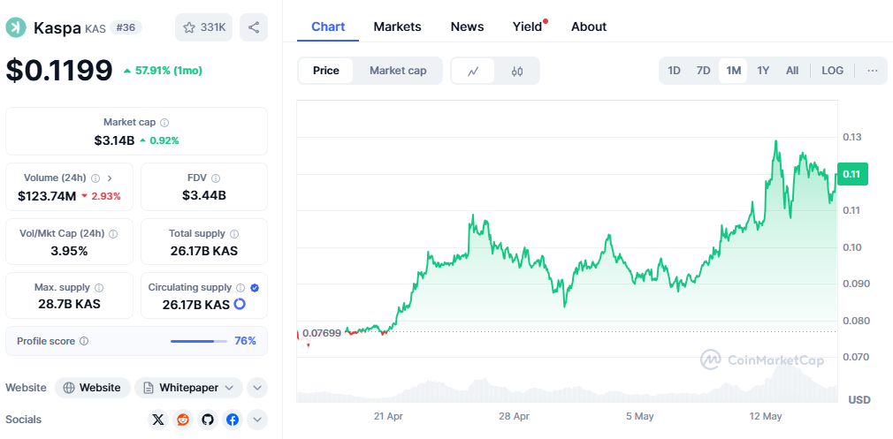
Task: Click the 28.7B KAS max supply value
Action: click(70, 304)
